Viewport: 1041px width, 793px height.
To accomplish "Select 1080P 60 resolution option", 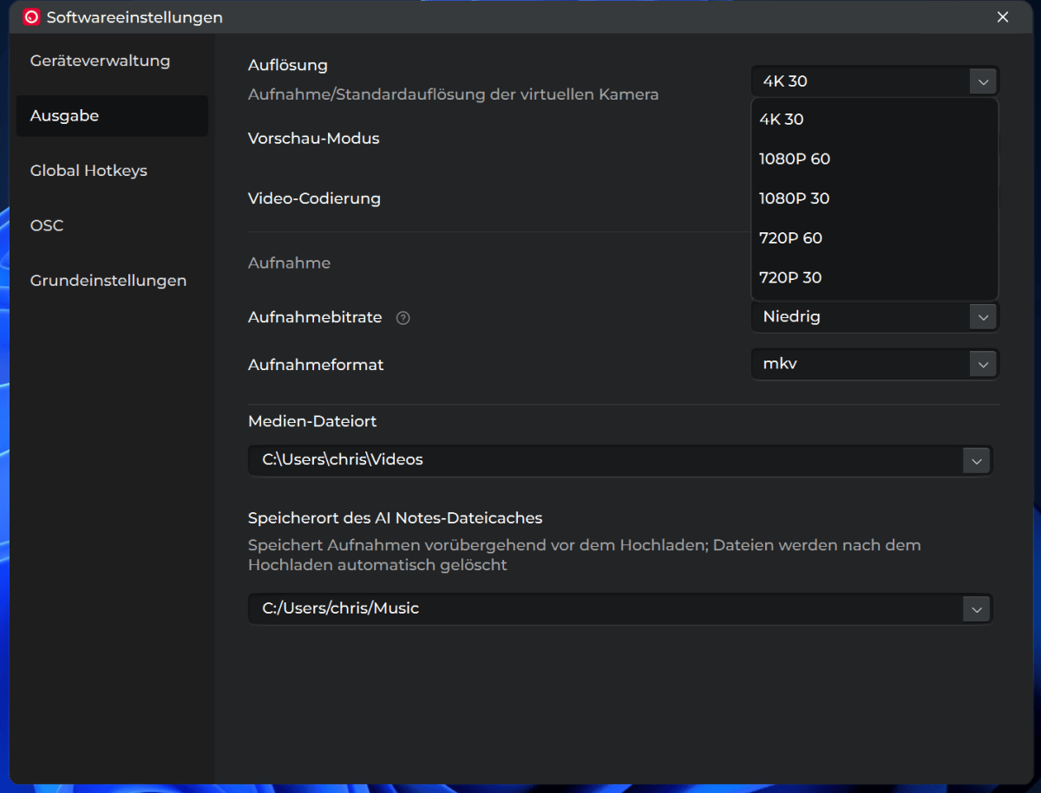I will click(x=874, y=159).
